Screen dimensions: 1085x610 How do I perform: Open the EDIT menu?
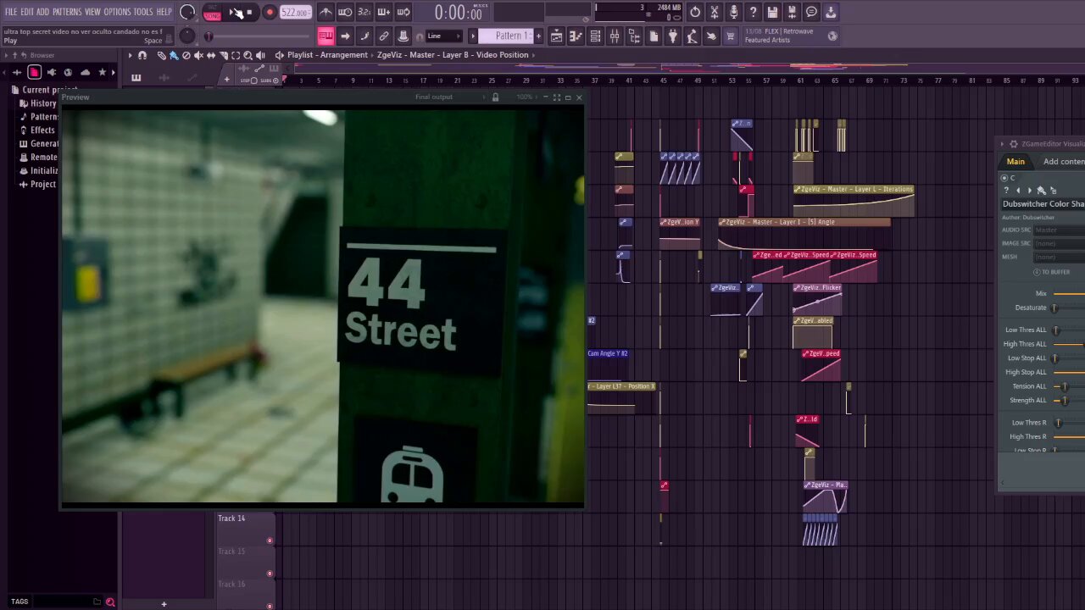pyautogui.click(x=27, y=12)
